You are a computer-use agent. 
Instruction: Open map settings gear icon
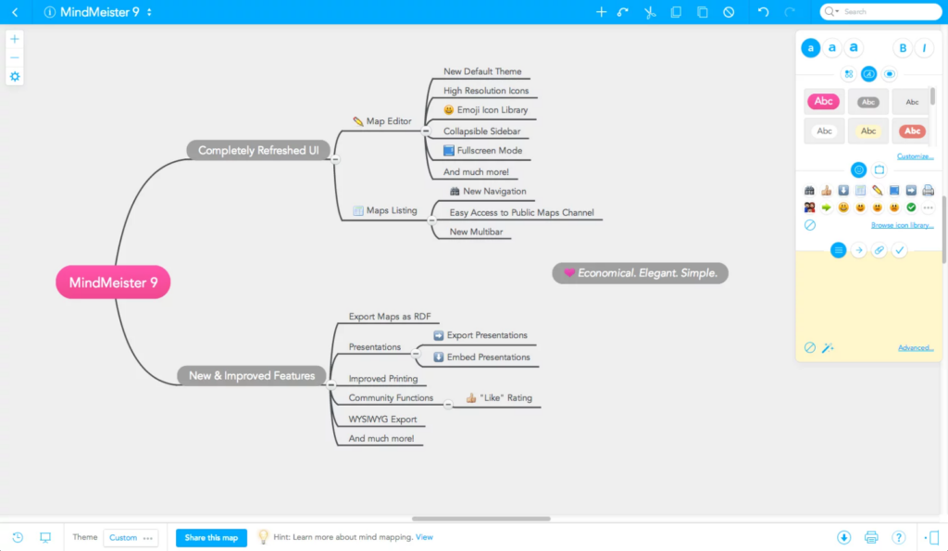click(x=15, y=77)
